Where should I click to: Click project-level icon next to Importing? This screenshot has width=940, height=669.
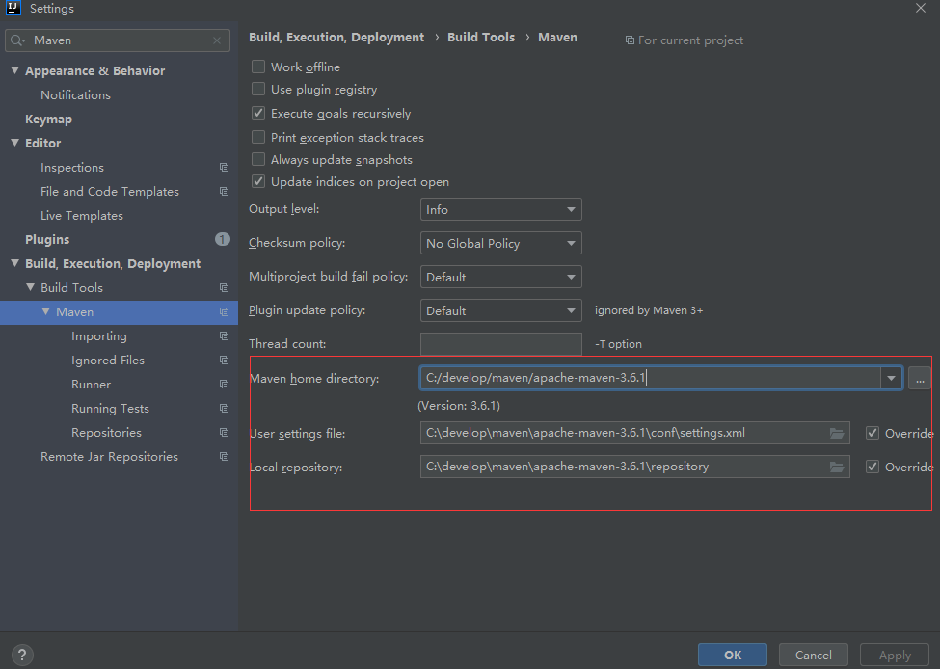point(225,335)
